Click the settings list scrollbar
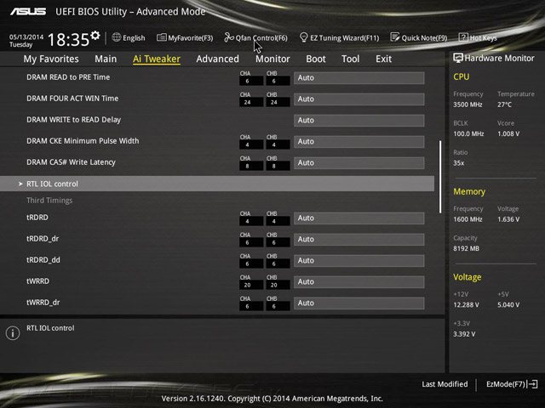This screenshot has height=408, width=545. coord(440,177)
